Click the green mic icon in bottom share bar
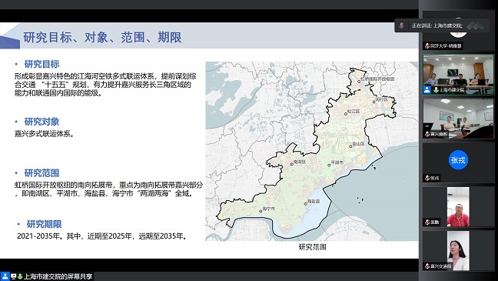This screenshot has height=281, width=498. point(20,276)
